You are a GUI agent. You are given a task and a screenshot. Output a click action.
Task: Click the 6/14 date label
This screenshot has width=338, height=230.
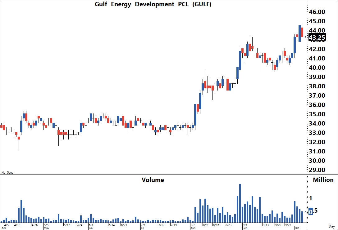click(x=112, y=225)
